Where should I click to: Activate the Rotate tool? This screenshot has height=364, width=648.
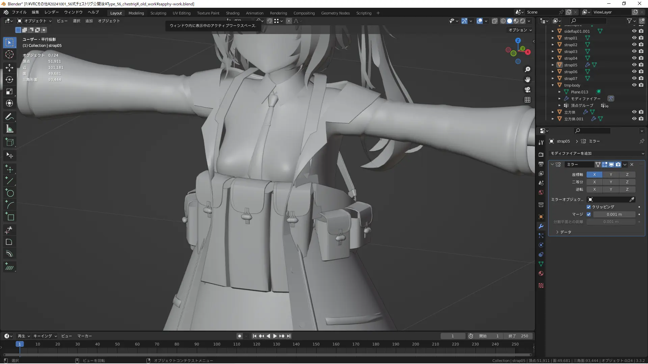tap(9, 80)
